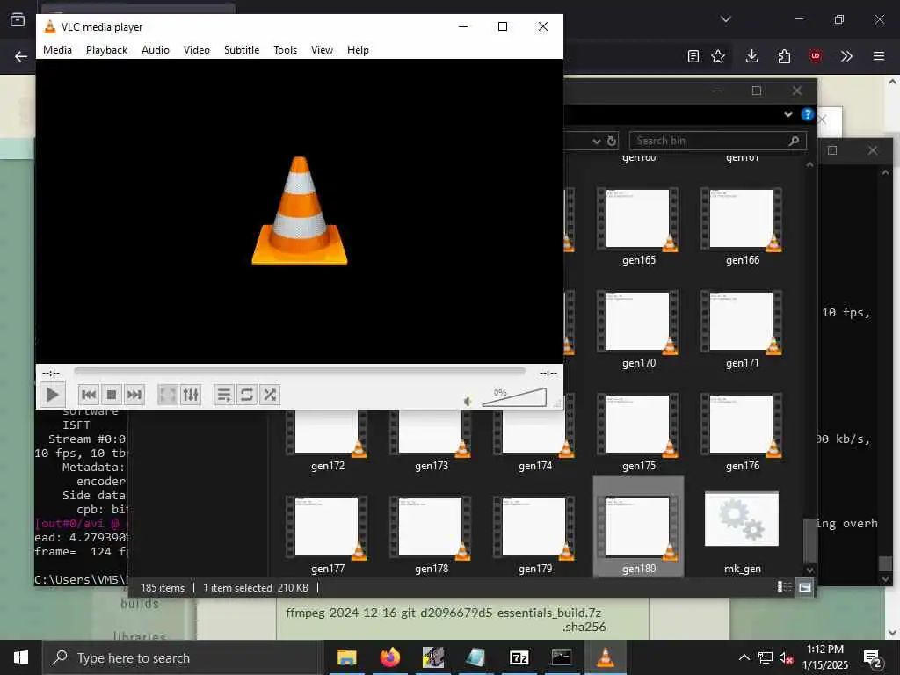The width and height of the screenshot is (900, 675).
Task: Open the Audio menu in VLC
Action: point(156,50)
